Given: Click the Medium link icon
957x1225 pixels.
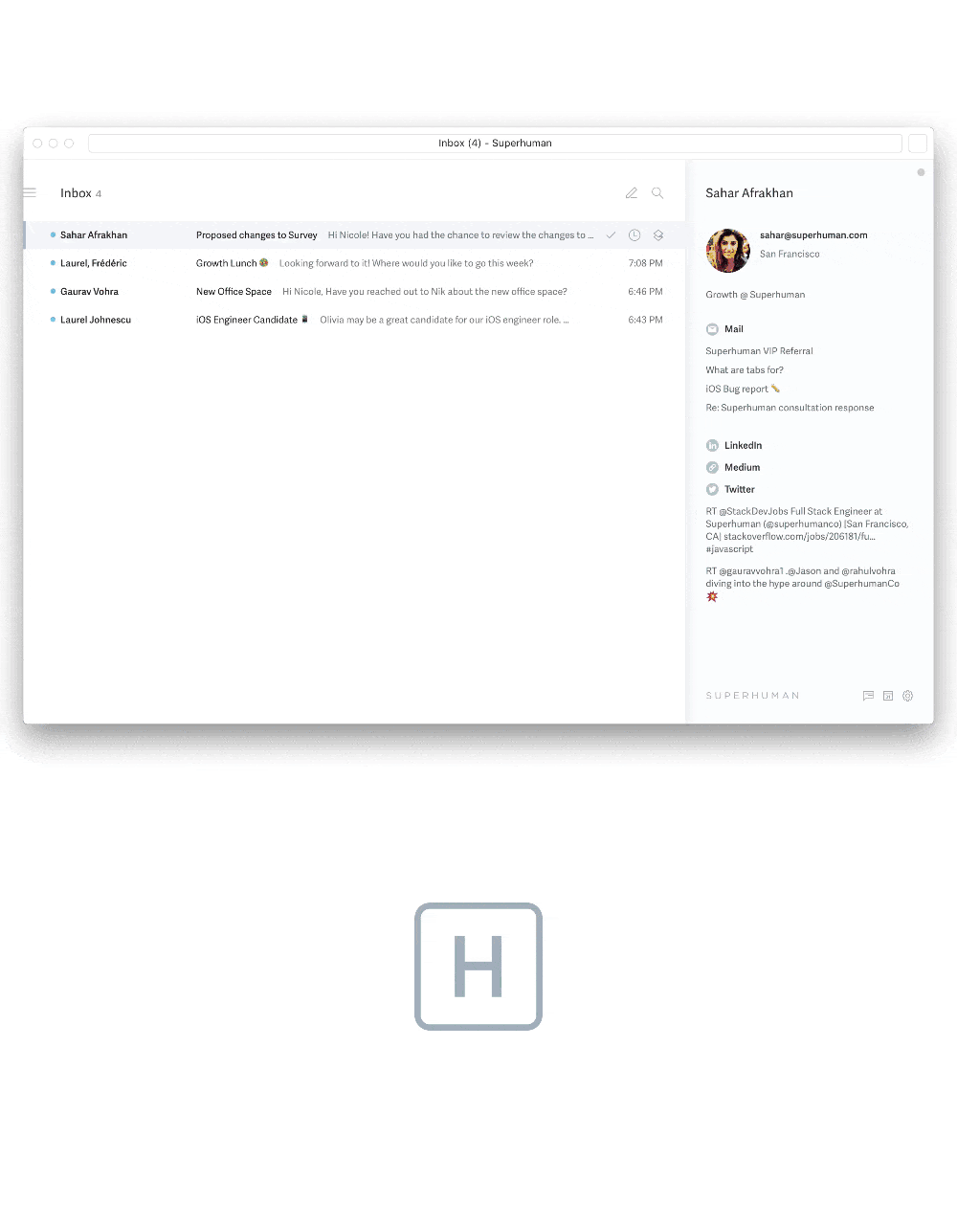Looking at the screenshot, I should (712, 468).
